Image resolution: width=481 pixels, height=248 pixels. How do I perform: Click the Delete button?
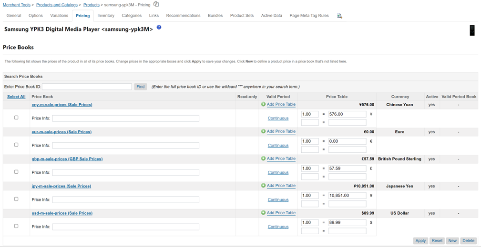pyautogui.click(x=468, y=241)
